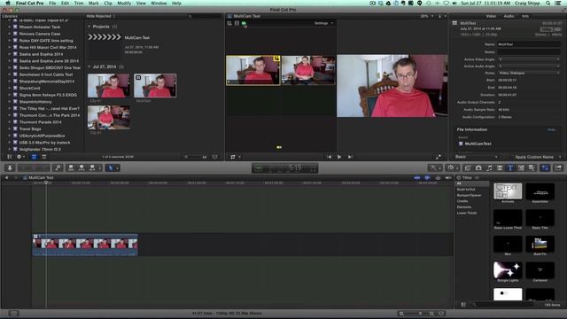Click the inspector Name field

tap(529, 44)
